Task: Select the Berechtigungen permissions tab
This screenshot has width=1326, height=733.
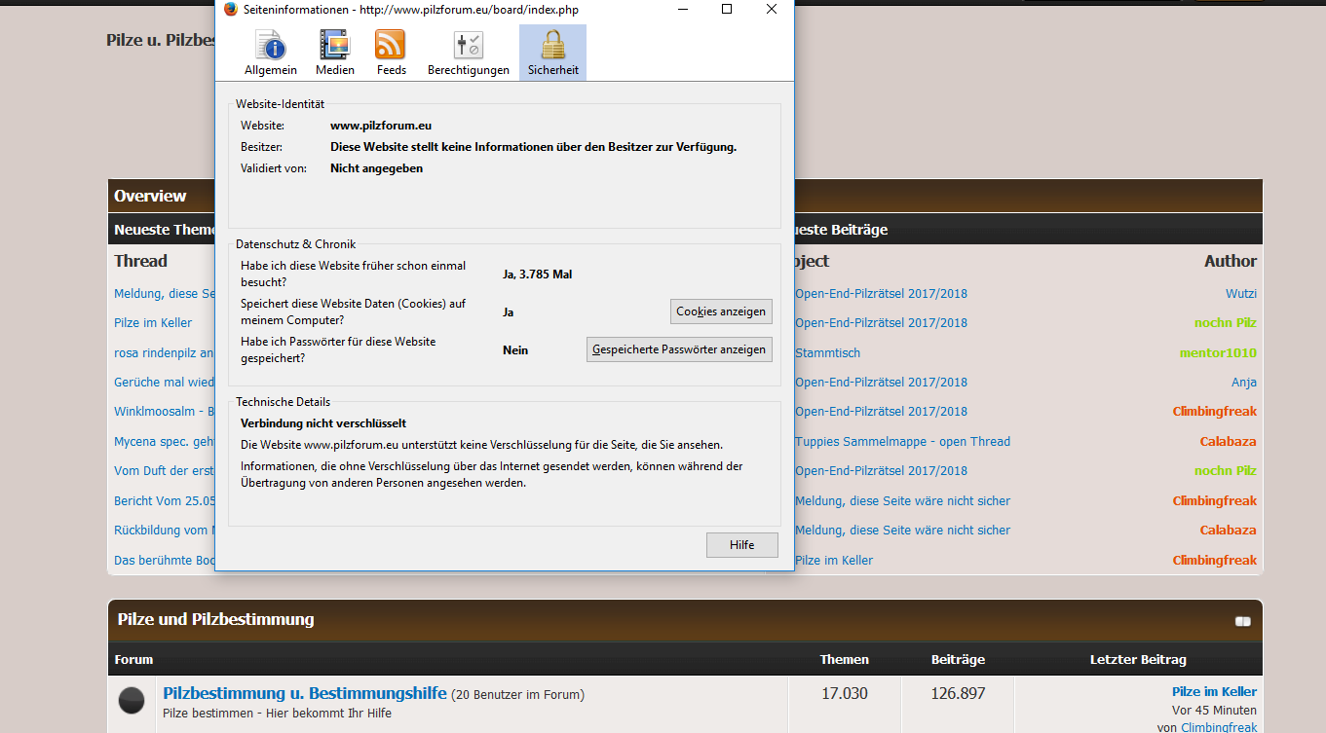Action: coord(468,53)
